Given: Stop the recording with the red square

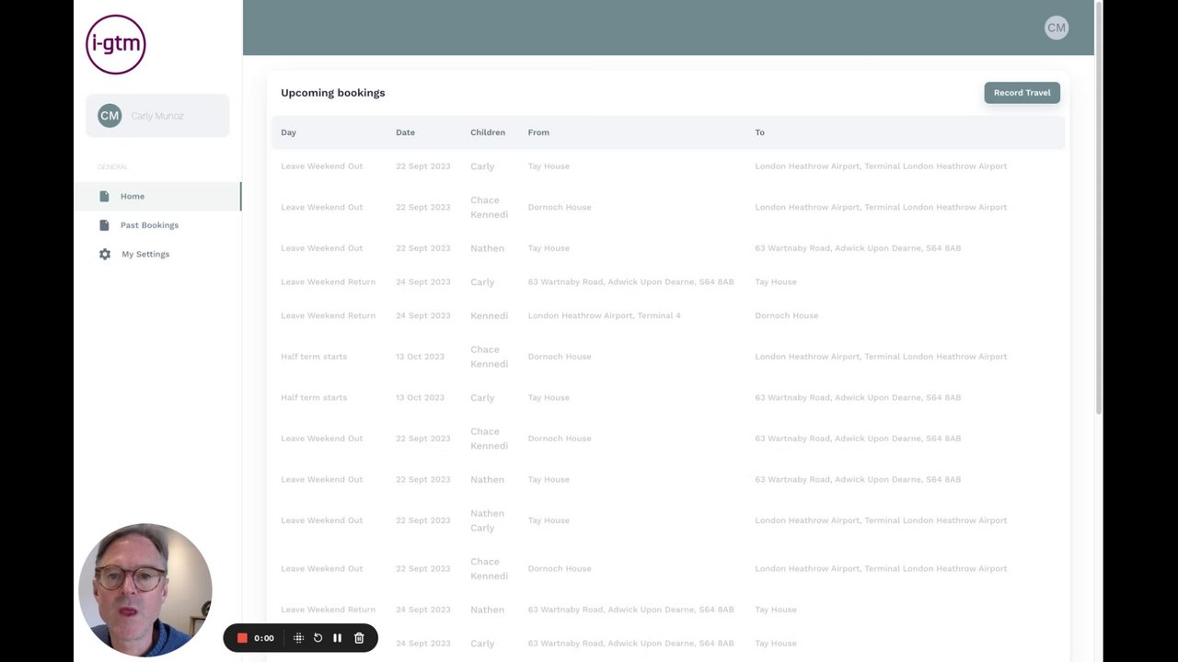Looking at the screenshot, I should (242, 638).
